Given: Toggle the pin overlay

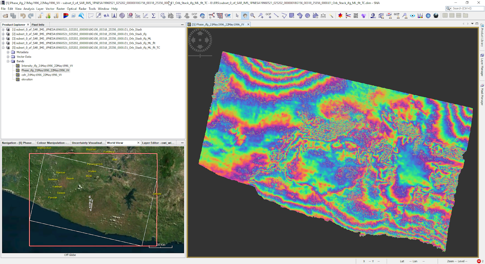Looking at the screenshot, I should 187,16.
